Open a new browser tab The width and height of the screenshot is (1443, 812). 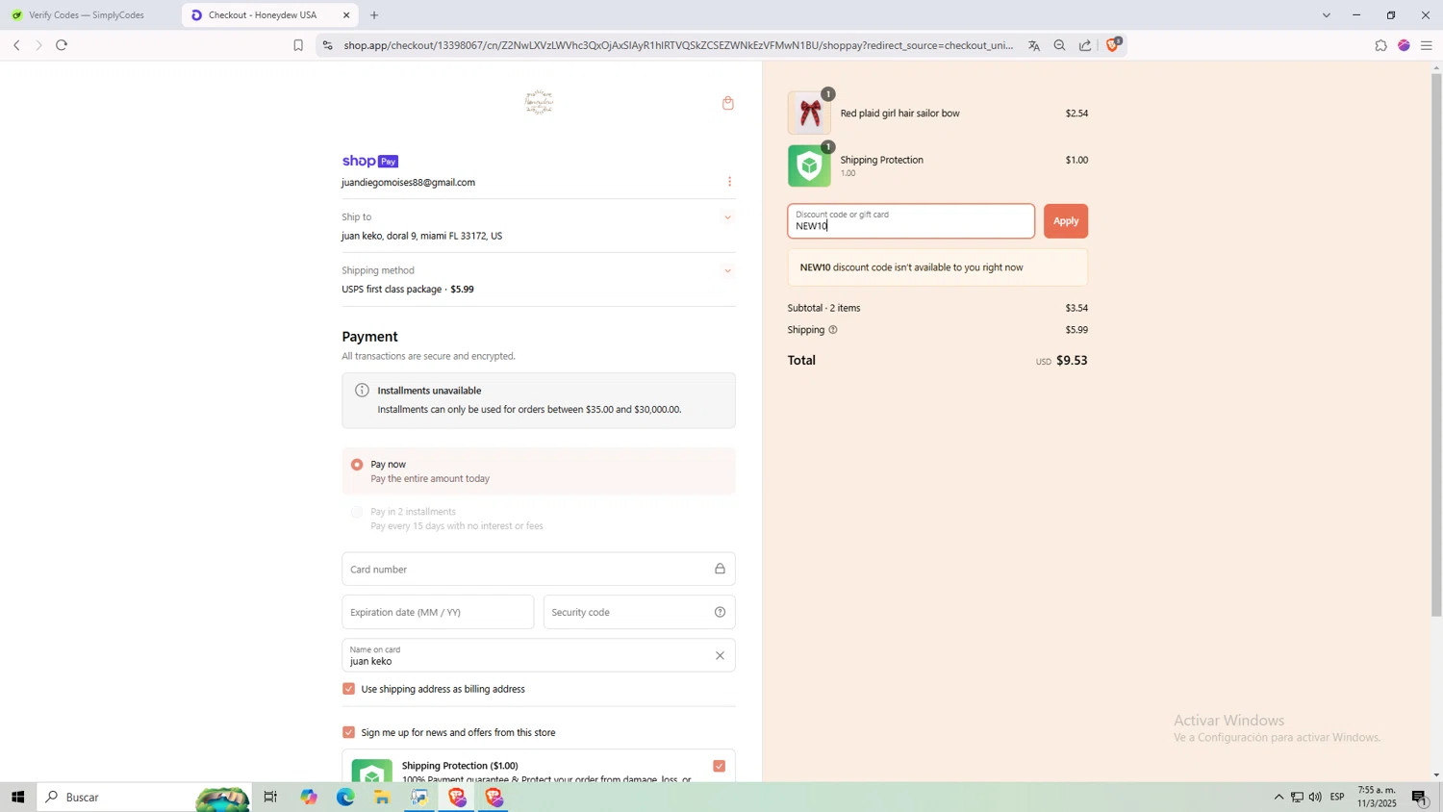click(374, 15)
